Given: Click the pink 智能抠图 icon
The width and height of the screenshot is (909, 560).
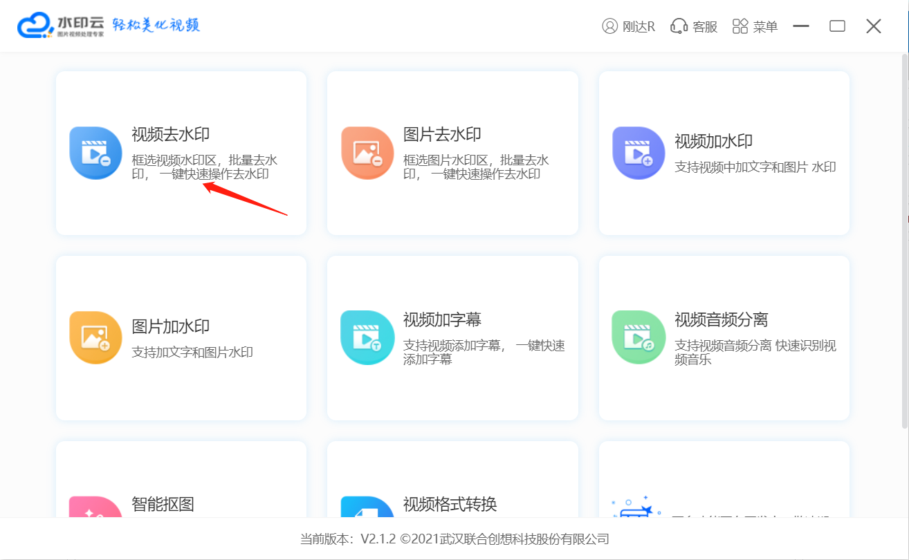Looking at the screenshot, I should click(95, 507).
